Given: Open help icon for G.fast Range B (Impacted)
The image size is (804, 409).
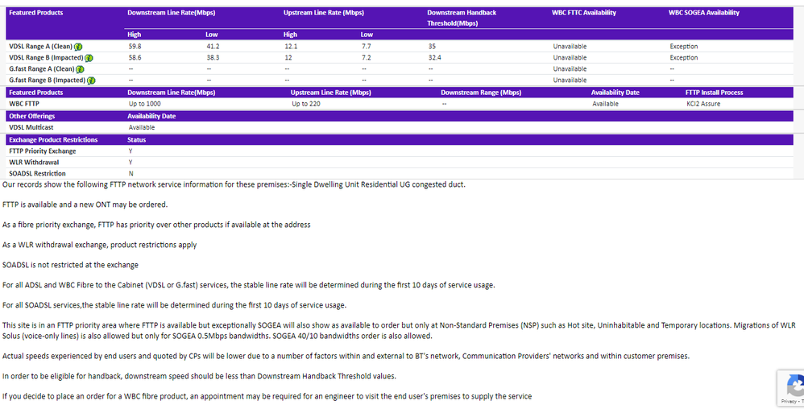Looking at the screenshot, I should pos(90,81).
